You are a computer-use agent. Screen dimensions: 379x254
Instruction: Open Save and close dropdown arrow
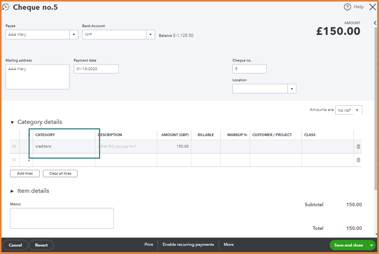pos(371,245)
